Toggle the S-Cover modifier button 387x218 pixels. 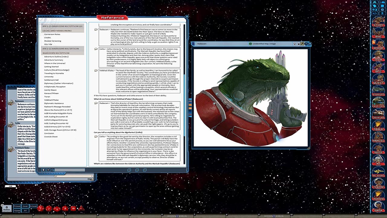[x=33, y=206]
